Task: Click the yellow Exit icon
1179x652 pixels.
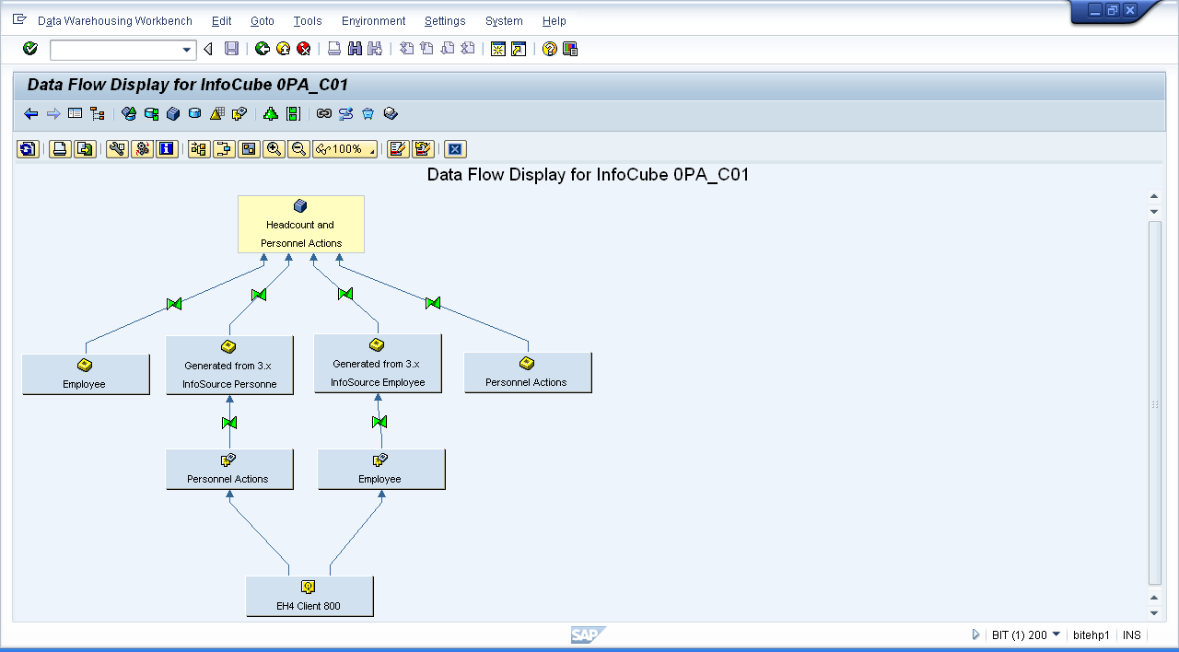Action: point(283,49)
